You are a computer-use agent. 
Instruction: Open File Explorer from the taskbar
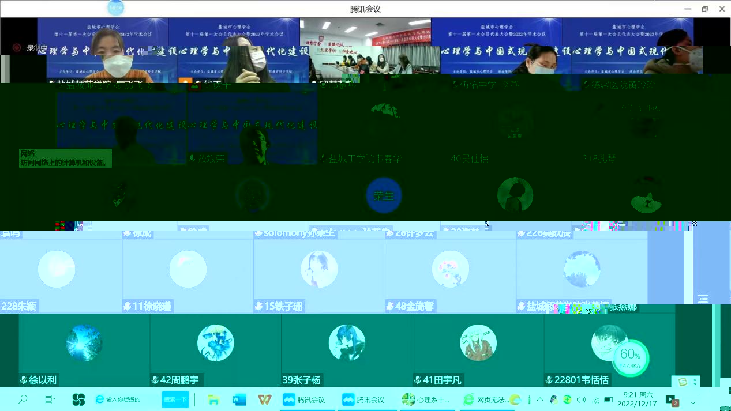coord(213,399)
